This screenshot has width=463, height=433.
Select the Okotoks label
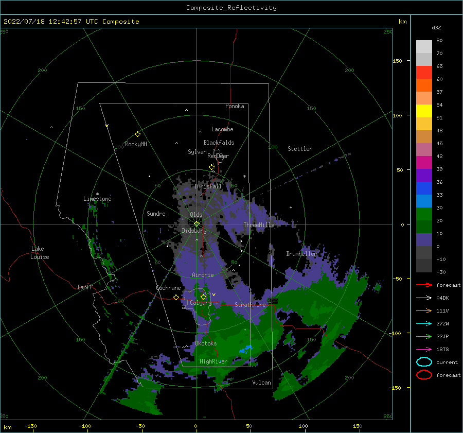point(206,343)
